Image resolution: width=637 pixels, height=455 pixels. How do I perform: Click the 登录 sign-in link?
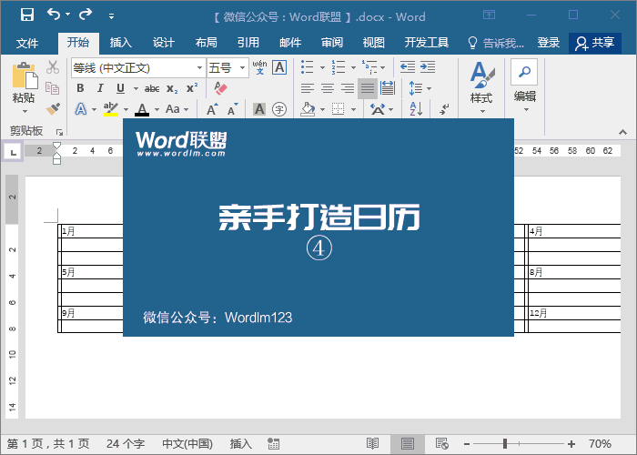tap(549, 42)
